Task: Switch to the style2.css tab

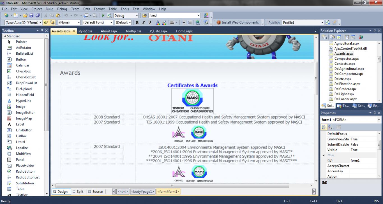Action: (85, 31)
